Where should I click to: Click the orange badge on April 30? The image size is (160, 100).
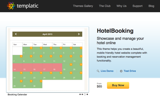pos(41,81)
